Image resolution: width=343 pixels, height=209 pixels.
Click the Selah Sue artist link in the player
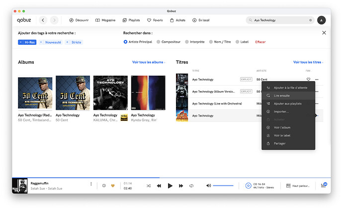click(x=37, y=189)
